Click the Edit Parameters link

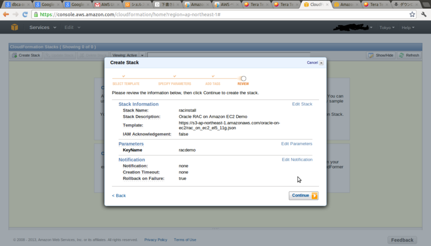click(297, 144)
